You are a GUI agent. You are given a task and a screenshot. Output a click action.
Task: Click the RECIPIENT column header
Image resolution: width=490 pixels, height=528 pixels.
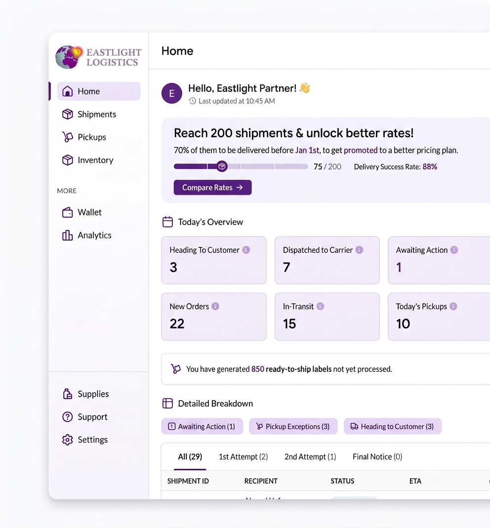tap(261, 481)
